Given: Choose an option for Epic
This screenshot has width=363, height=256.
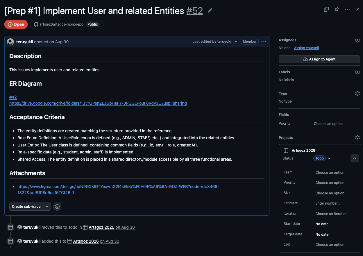Looking at the screenshot, I should point(330,244).
